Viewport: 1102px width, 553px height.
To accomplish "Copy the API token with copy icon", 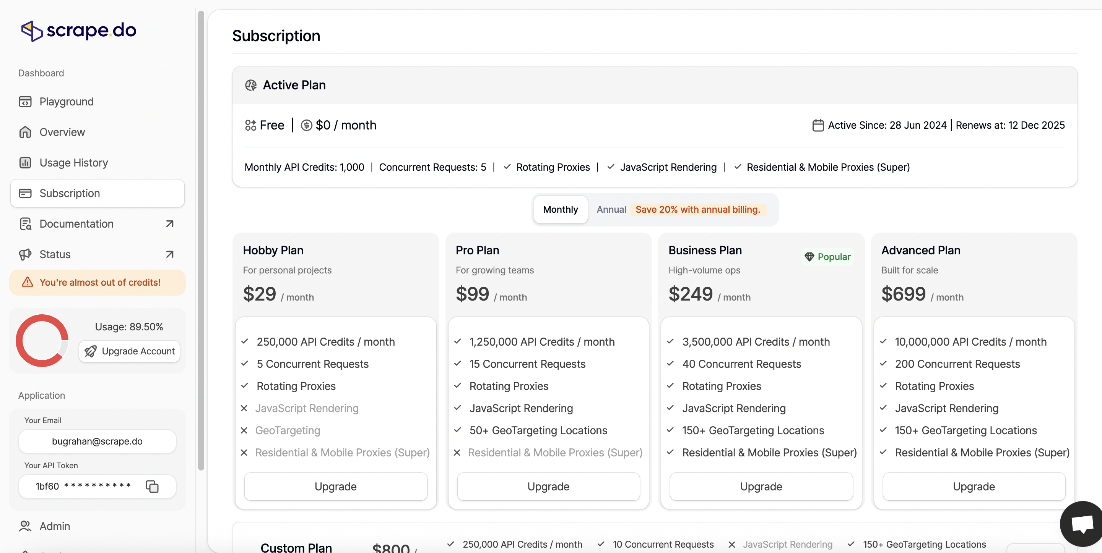I will click(x=152, y=486).
